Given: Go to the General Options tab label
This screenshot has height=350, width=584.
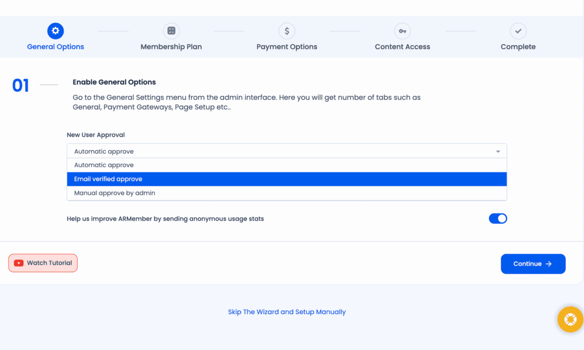Looking at the screenshot, I should [x=55, y=47].
